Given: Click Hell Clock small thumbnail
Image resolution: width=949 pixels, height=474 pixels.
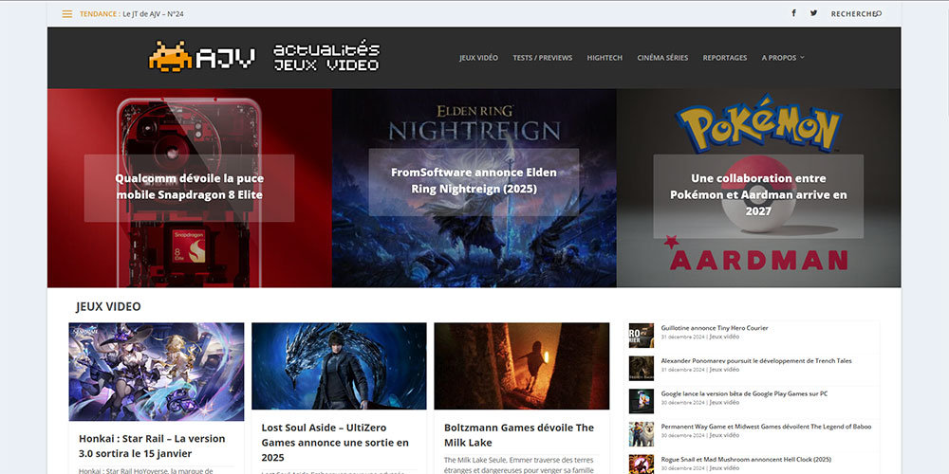Looking at the screenshot, I should point(641,464).
